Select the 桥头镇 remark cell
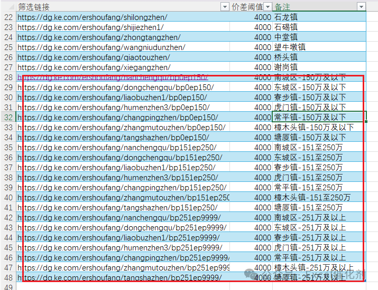The width and height of the screenshot is (378, 290). coord(319,57)
